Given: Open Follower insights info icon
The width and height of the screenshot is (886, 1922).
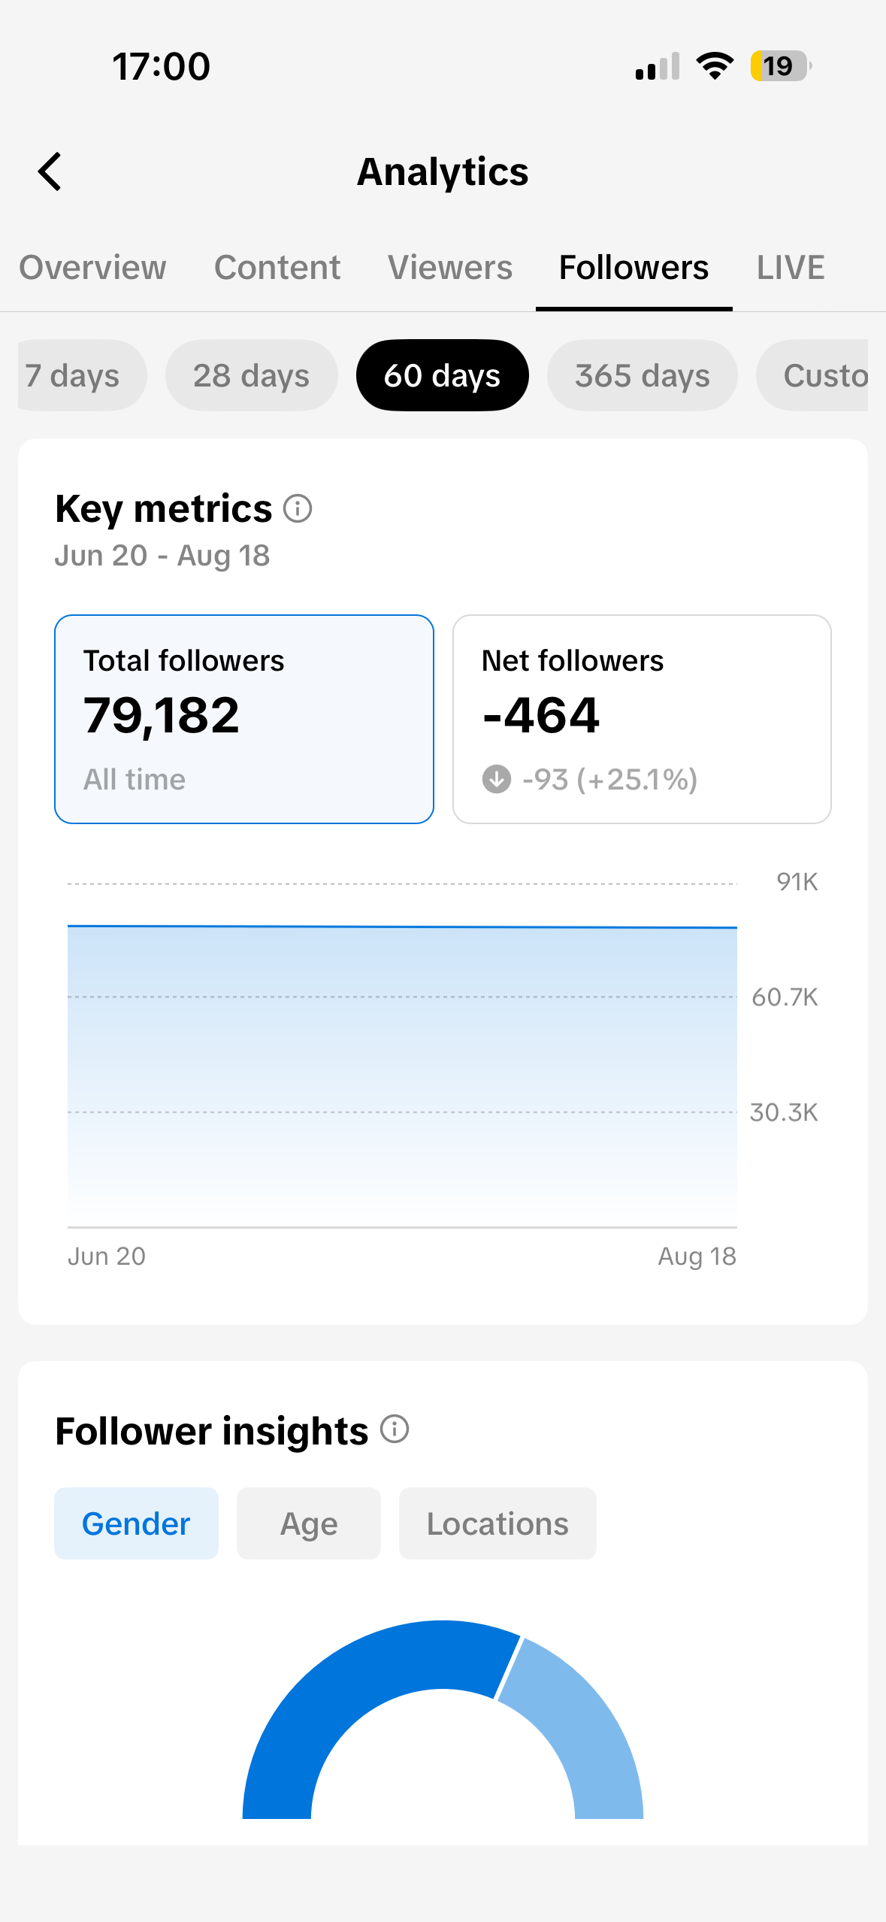Looking at the screenshot, I should point(395,1429).
